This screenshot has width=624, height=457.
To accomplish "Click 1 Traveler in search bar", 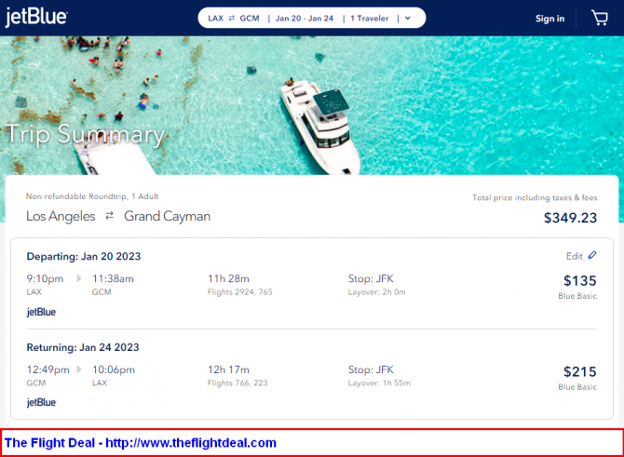I will (370, 19).
